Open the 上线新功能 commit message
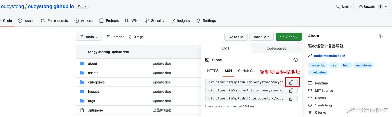The height and width of the screenshot is (117, 392). [x=162, y=110]
